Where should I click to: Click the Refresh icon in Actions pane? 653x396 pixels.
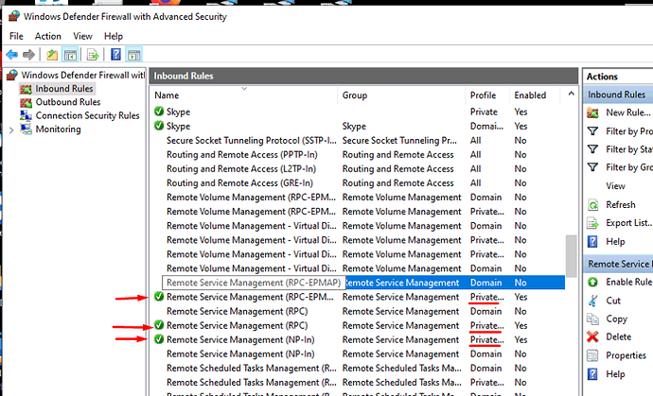[x=592, y=205]
